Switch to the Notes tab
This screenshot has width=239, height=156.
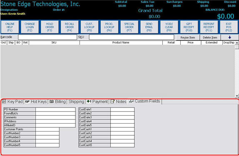(119, 102)
